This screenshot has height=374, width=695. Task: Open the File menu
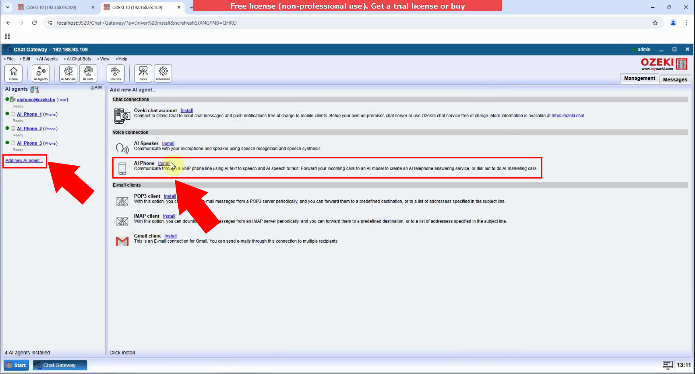click(x=9, y=59)
